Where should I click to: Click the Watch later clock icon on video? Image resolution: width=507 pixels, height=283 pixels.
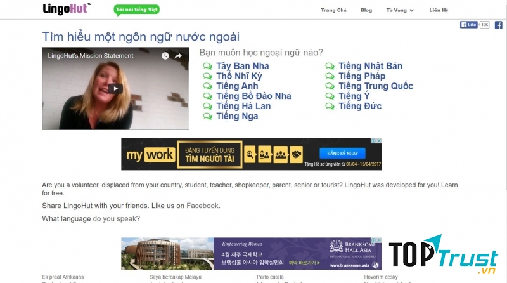165,56
